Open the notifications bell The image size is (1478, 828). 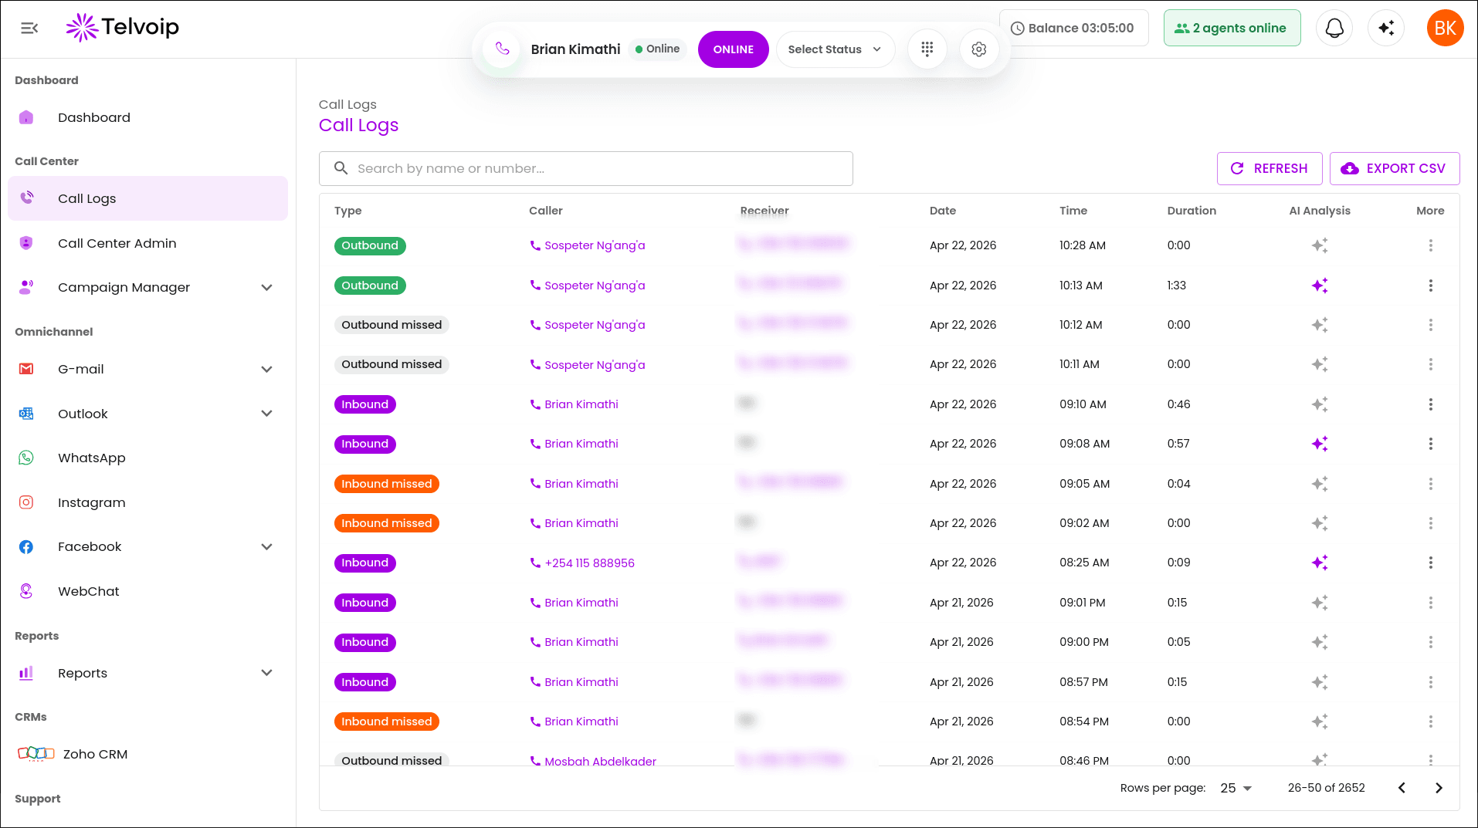[x=1334, y=28]
